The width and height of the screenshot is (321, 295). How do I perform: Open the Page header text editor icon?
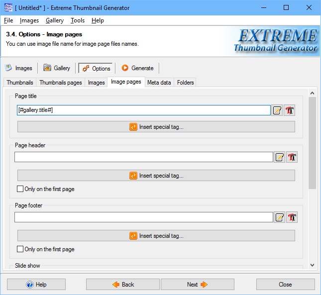point(280,157)
